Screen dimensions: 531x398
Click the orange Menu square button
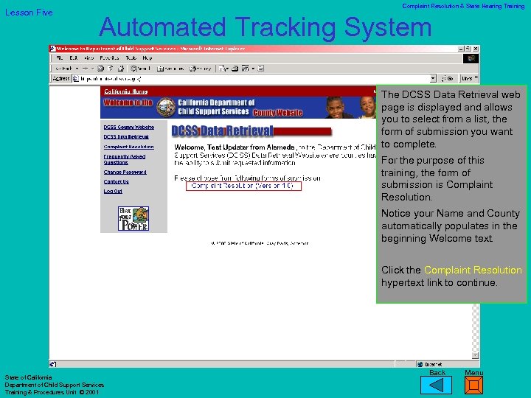tap(473, 385)
